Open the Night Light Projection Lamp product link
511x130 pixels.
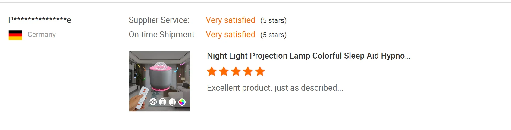pyautogui.click(x=309, y=56)
